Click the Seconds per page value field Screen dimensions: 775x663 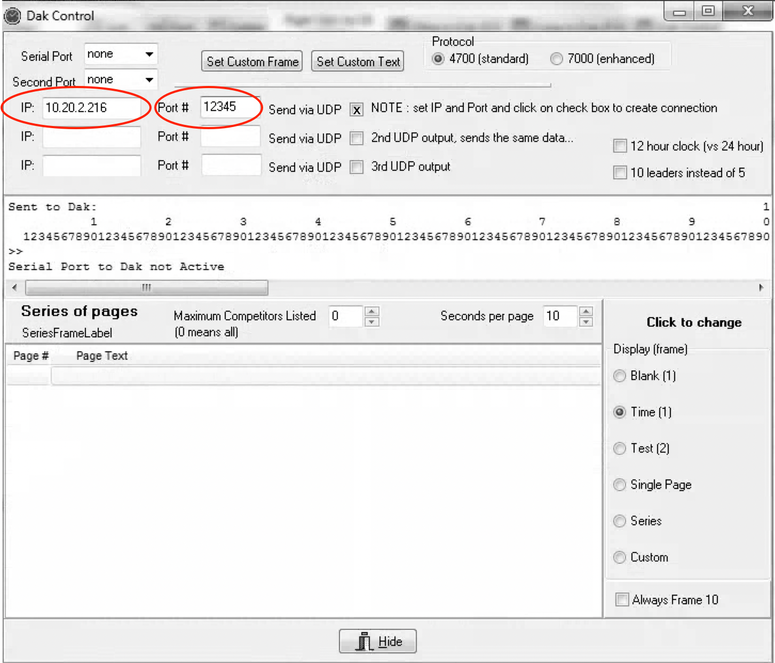pyautogui.click(x=560, y=316)
